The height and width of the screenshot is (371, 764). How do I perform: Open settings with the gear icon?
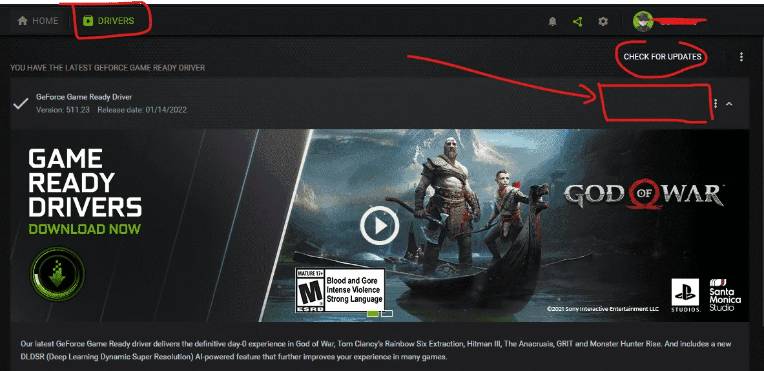pyautogui.click(x=603, y=21)
